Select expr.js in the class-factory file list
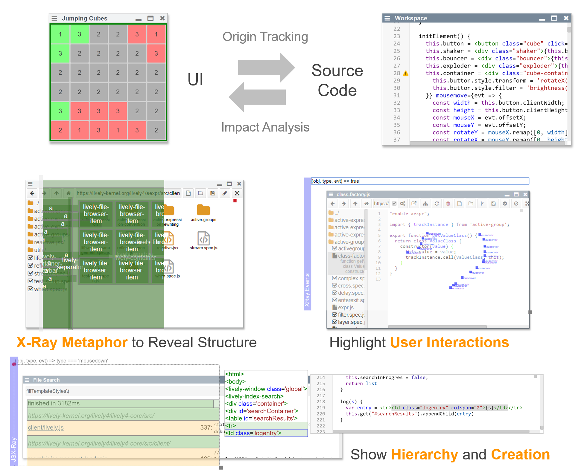The image size is (587, 475). tap(346, 307)
